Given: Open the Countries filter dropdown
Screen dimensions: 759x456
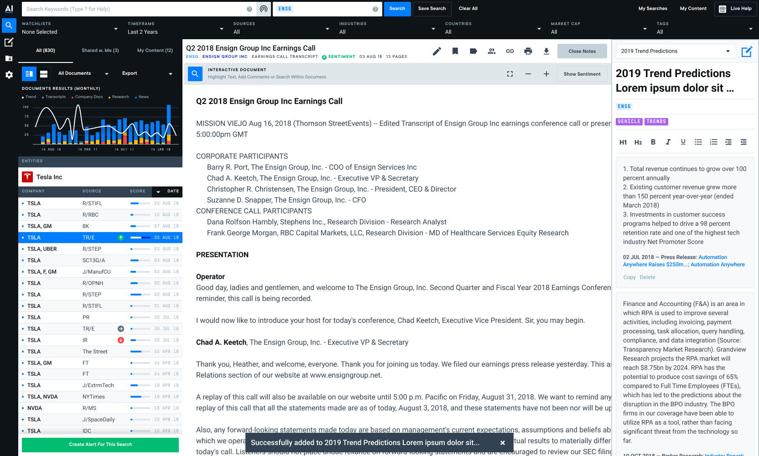Looking at the screenshot, I should coord(493,28).
